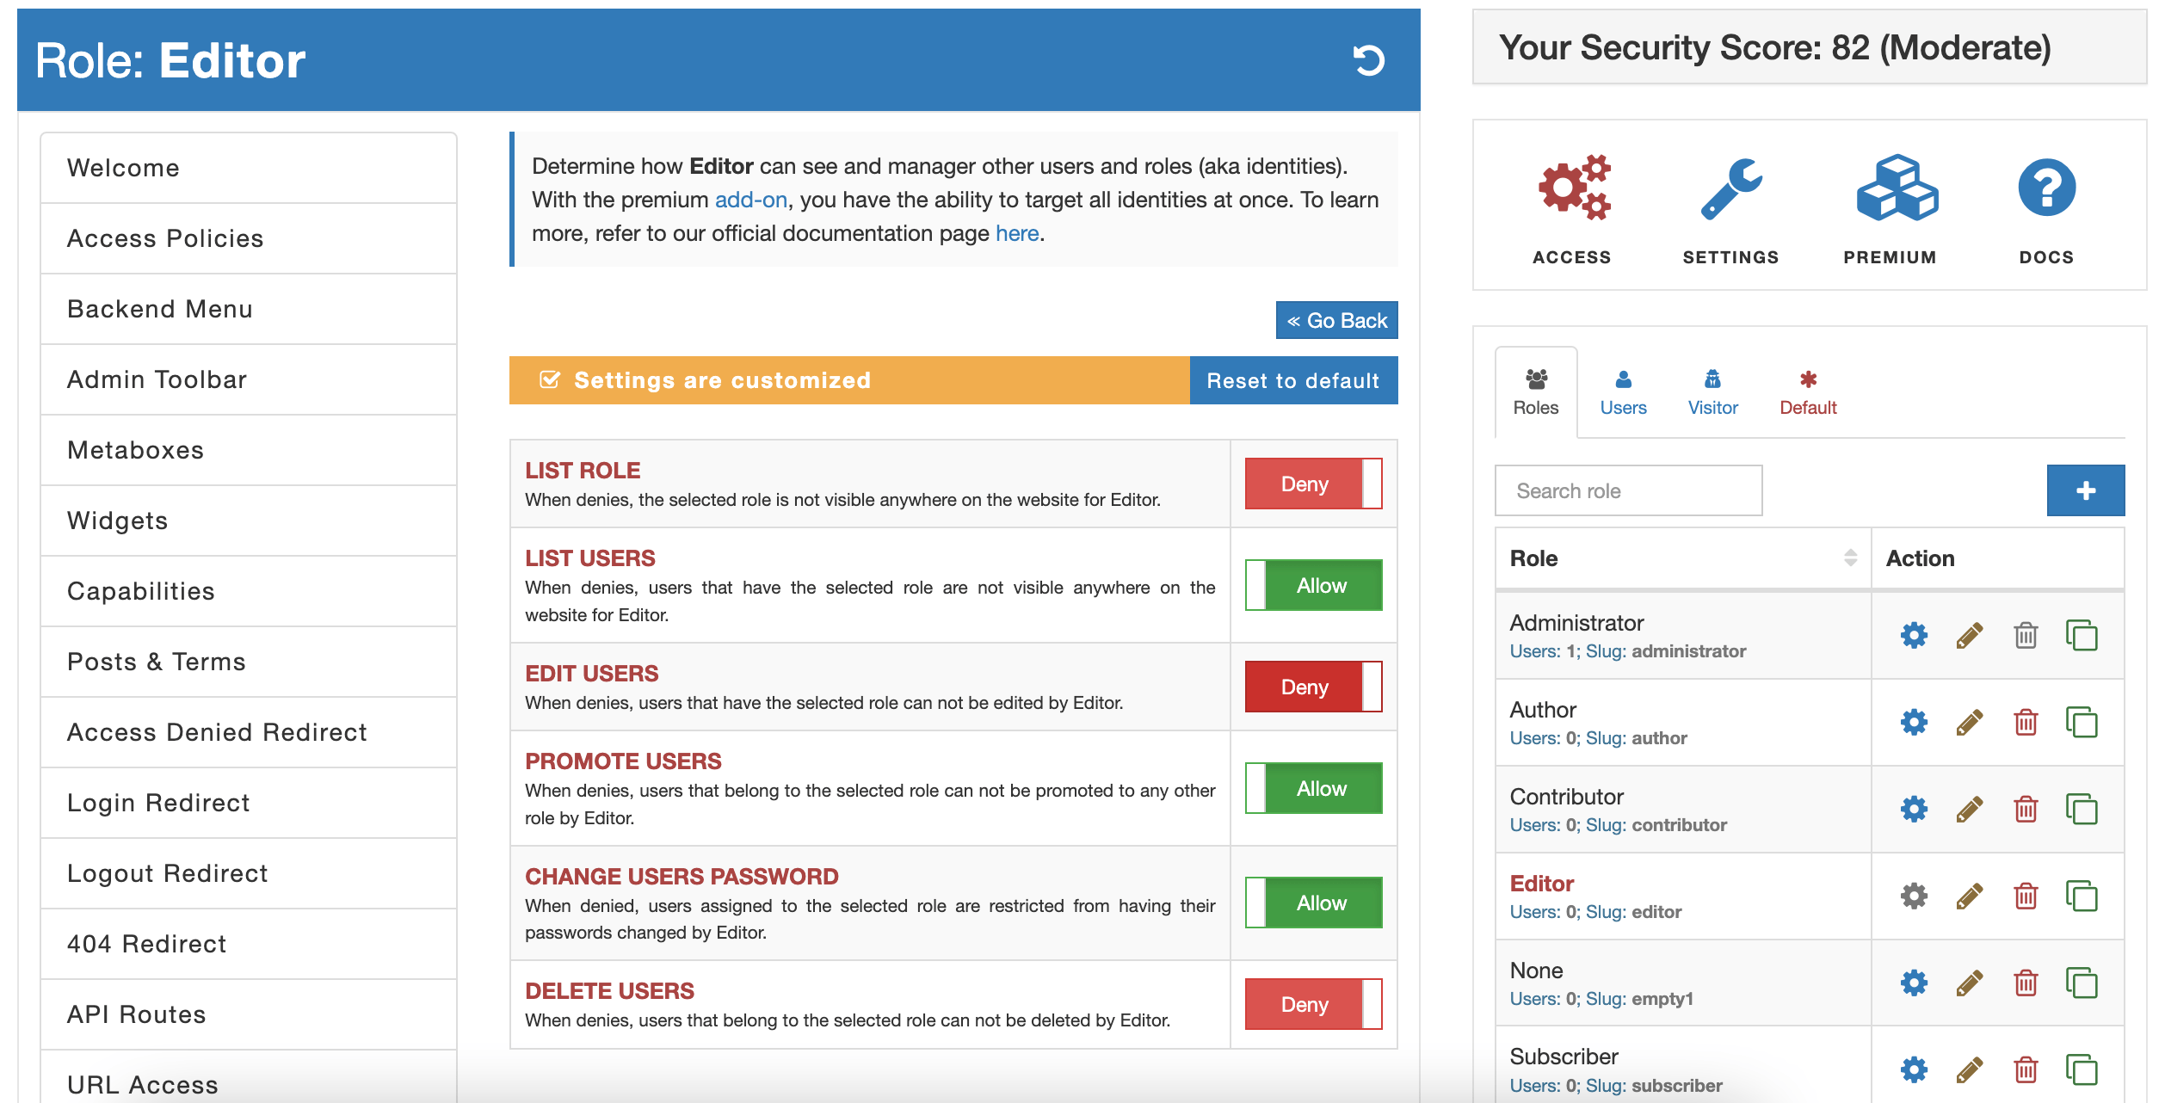This screenshot has width=2165, height=1103.
Task: Clone the Contributor role
Action: (2082, 809)
